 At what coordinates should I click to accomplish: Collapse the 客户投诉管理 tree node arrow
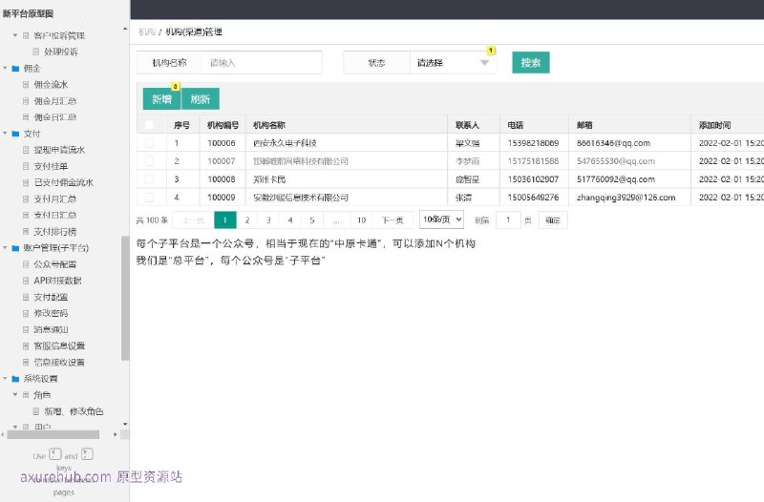coord(15,35)
